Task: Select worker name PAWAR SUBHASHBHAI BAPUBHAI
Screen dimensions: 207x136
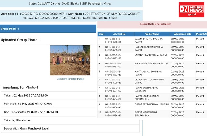Action: [x=146, y=89]
